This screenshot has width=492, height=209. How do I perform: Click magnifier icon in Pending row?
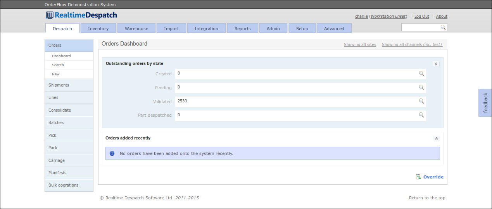(x=421, y=87)
